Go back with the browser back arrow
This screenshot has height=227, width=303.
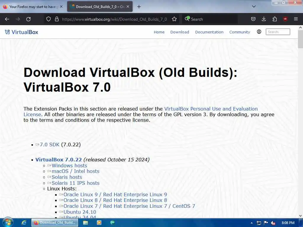(7, 19)
